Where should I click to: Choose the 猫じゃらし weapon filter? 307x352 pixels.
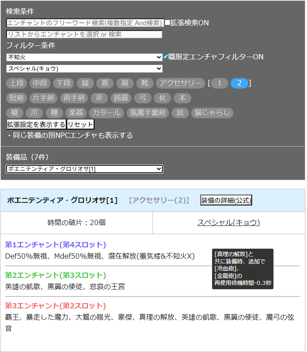click(212, 113)
